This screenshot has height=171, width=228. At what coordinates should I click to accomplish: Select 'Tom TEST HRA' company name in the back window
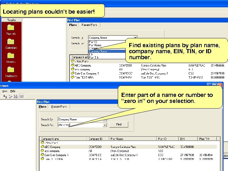(84, 78)
